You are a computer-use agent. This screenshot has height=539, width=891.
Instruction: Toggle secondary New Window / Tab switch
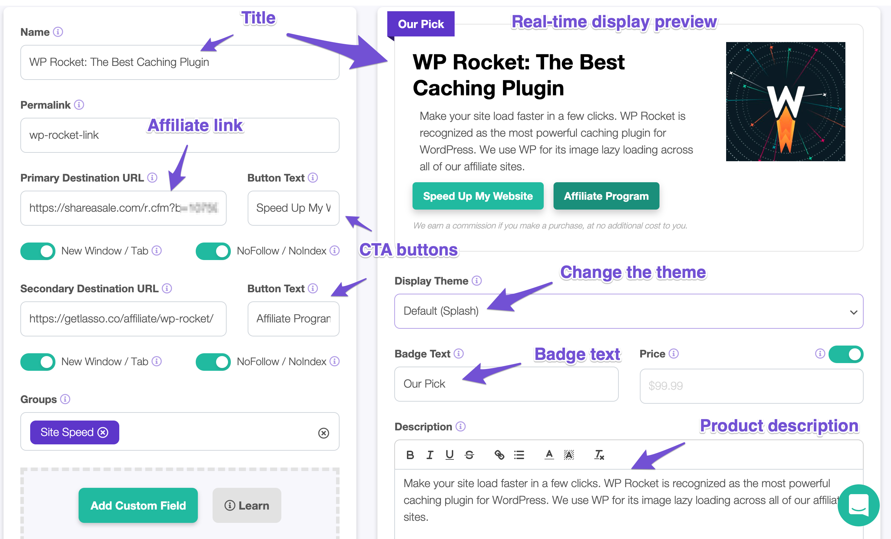[38, 362]
